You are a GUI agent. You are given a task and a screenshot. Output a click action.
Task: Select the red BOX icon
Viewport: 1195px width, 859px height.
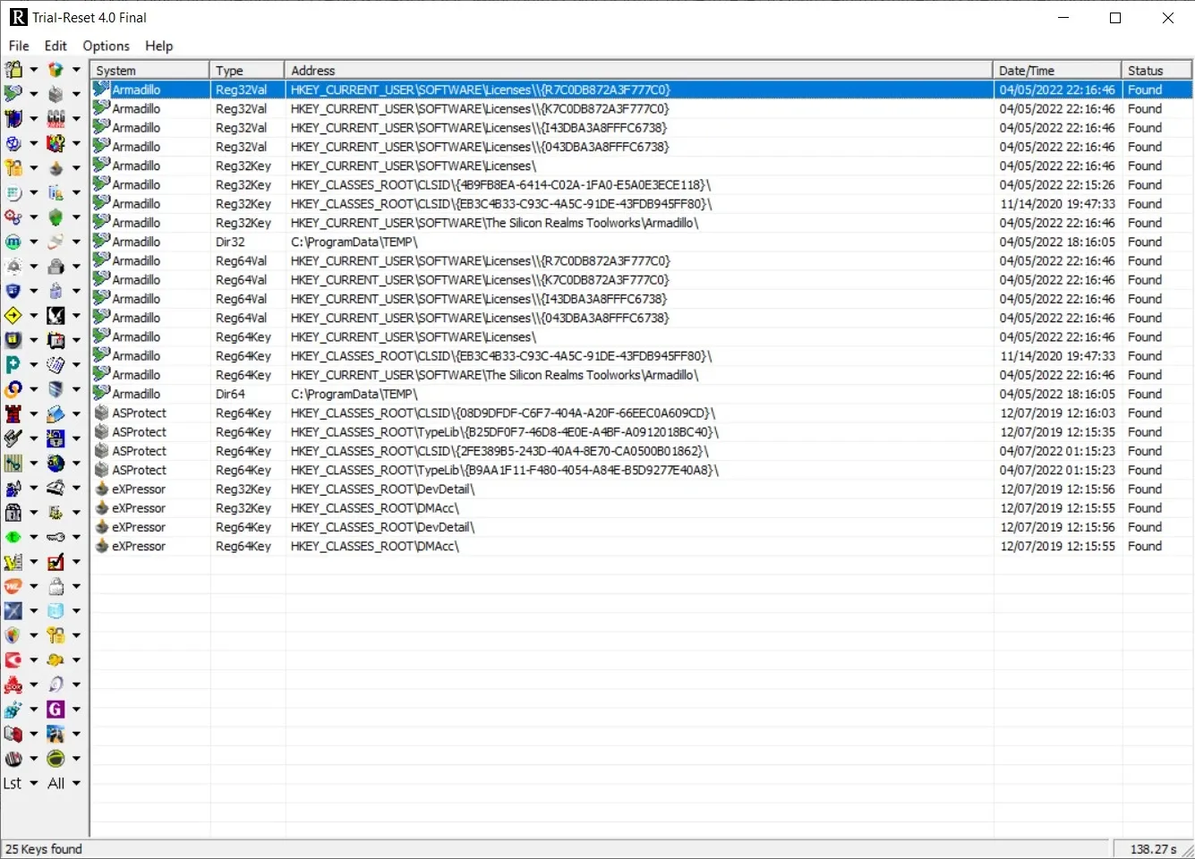[x=13, y=685]
